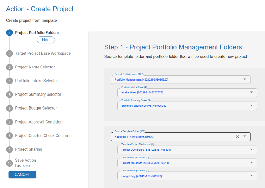Open the Project Portfolio folder dropdown
Image resolution: width=265 pixels, height=188 pixels.
[245, 79]
